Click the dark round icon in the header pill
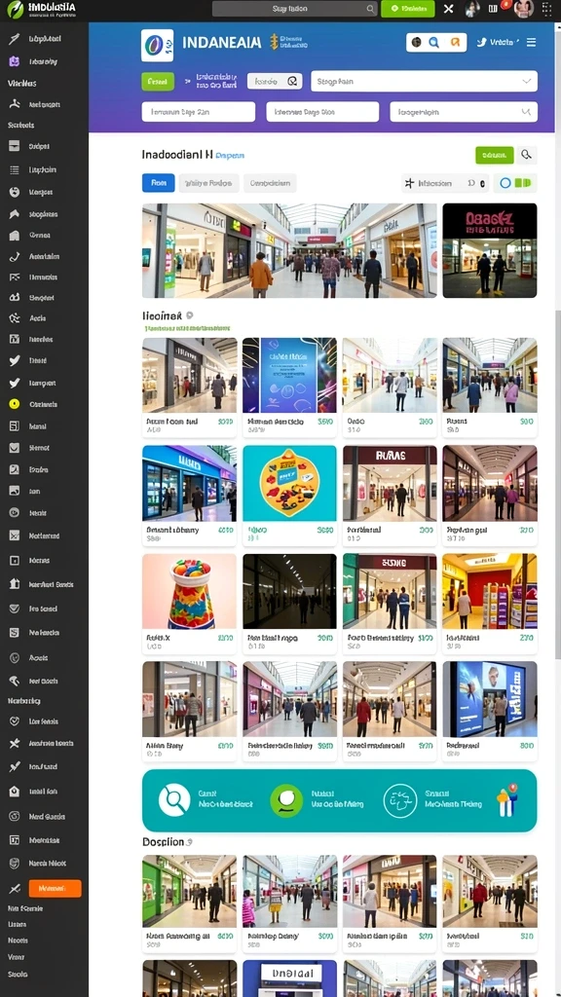Viewport: 561px width, 997px height. point(416,43)
